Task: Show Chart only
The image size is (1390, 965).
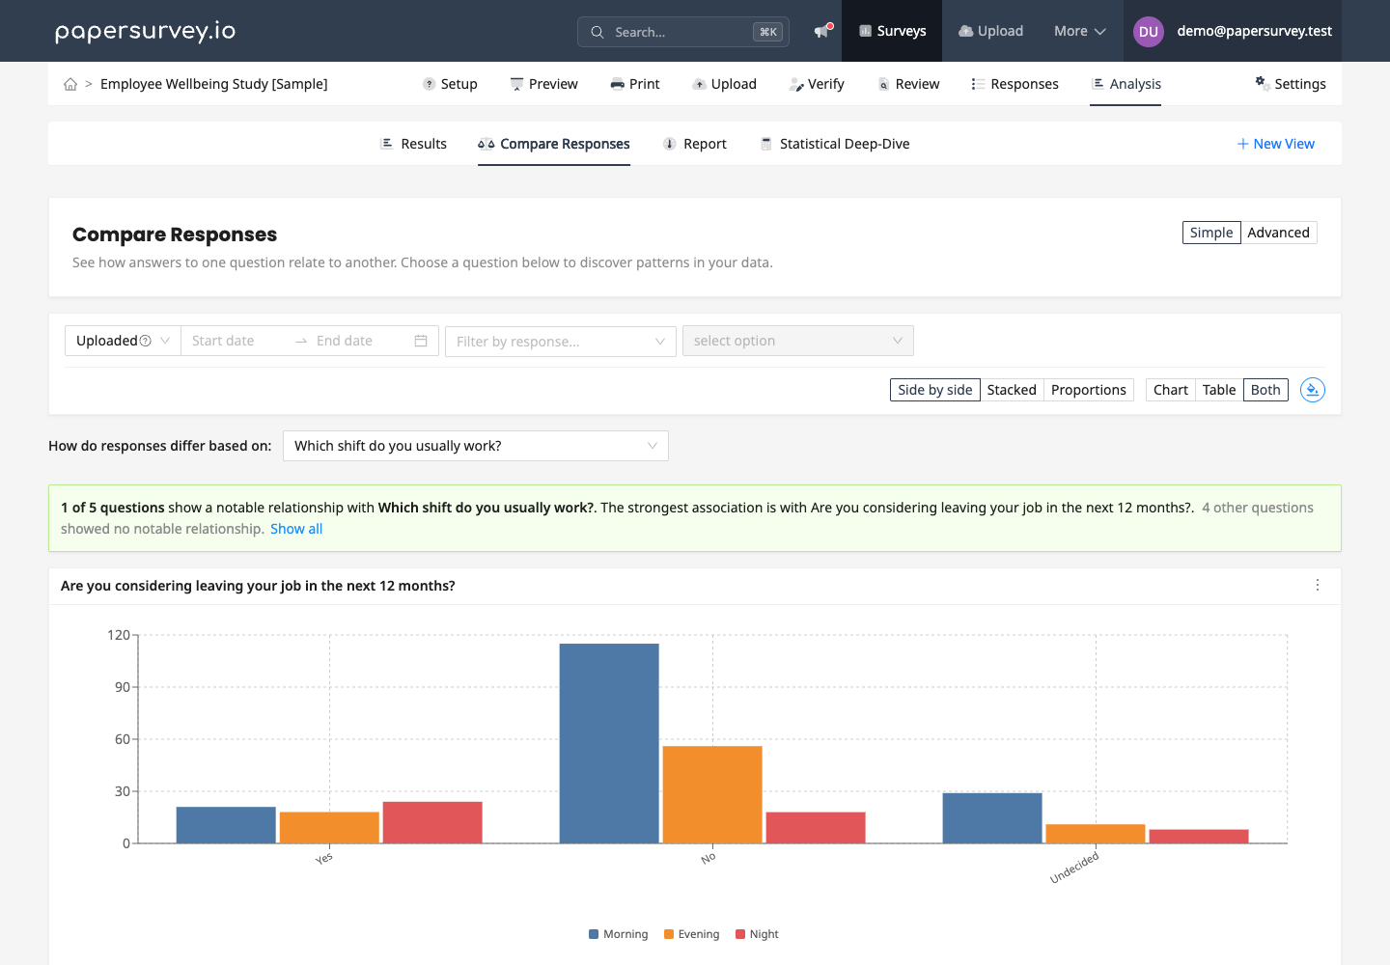Action: pyautogui.click(x=1170, y=390)
